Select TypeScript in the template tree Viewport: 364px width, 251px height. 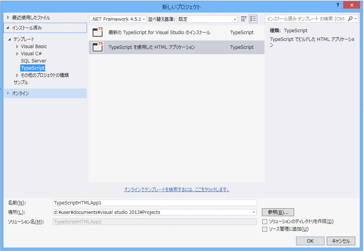(x=33, y=68)
